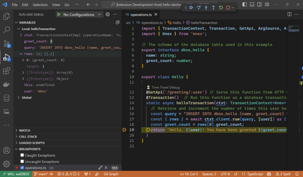The image size is (303, 177).
Task: Open Git Graph from status bar
Action: click(111, 174)
